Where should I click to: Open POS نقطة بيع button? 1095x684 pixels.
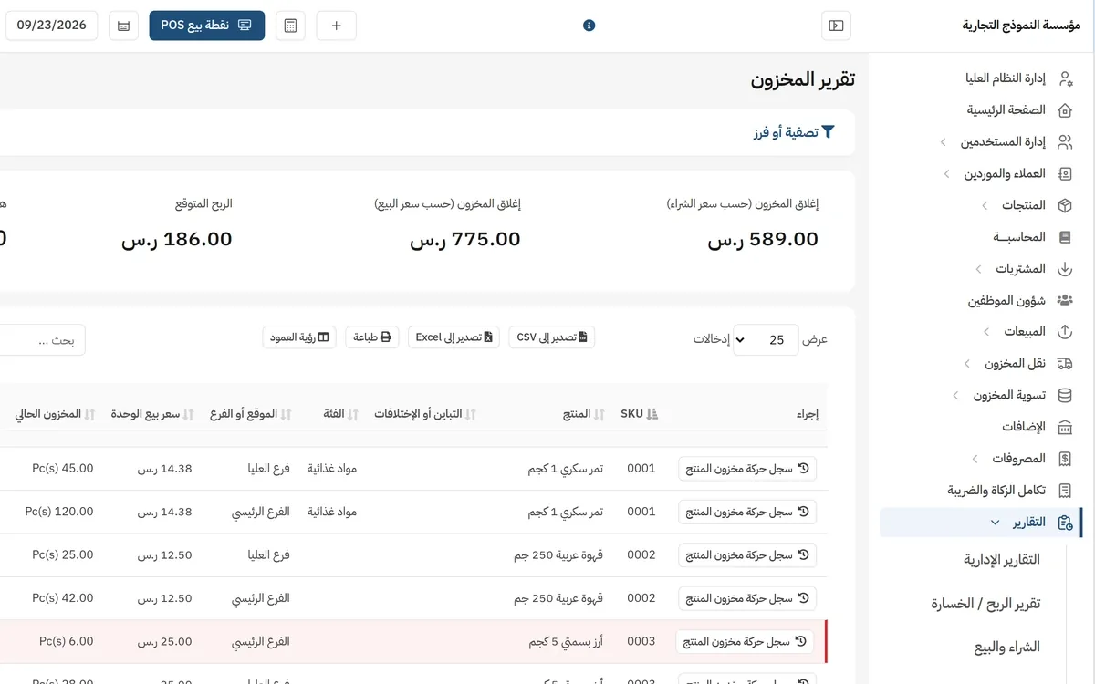point(207,26)
